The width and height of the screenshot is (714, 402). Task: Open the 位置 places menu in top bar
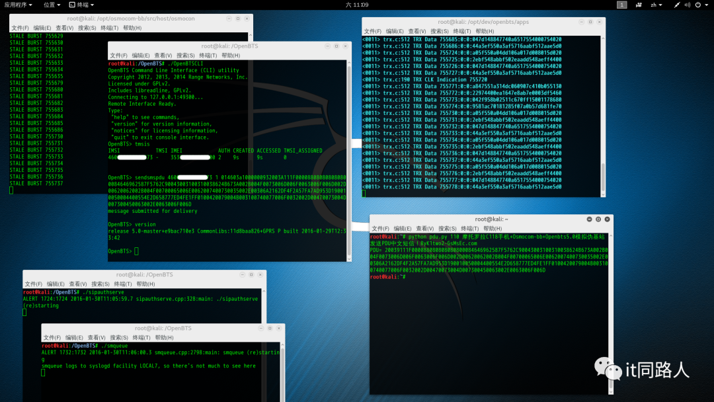[x=52, y=5]
